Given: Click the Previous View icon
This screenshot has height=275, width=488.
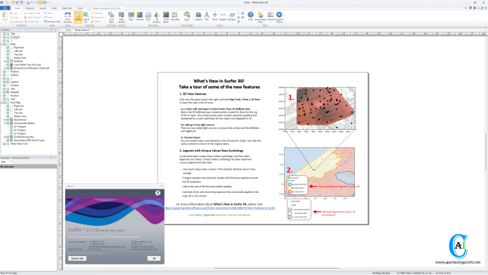Looking at the screenshot, I should [x=45, y=22].
